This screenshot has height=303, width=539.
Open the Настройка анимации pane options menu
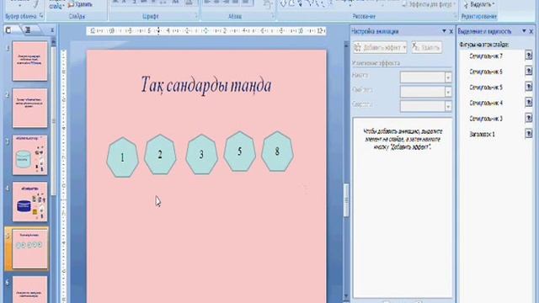click(x=444, y=31)
